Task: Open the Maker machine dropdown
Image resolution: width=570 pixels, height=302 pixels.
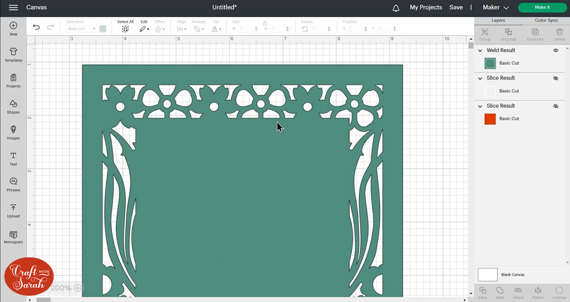Action: coord(495,8)
